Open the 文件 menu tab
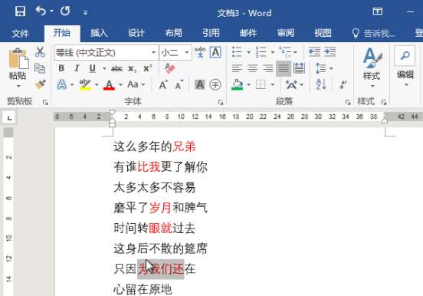The image size is (423, 296). coord(21,34)
